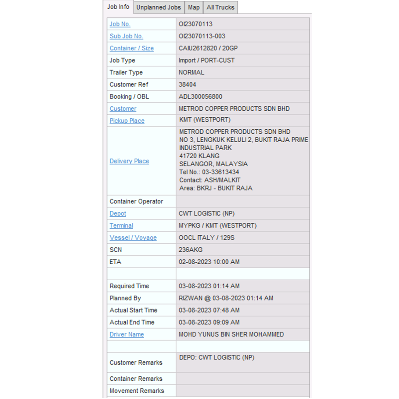Click the Customer Remarks label
The image size is (399, 399).
[x=136, y=363]
